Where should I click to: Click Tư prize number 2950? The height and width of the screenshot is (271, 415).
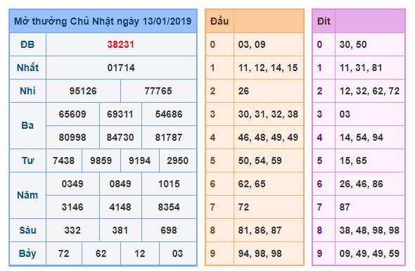[177, 160]
